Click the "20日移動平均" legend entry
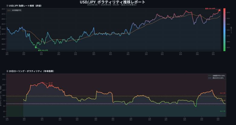Image resolution: width=236 pixels, height=125 pixels. coord(15,10)
